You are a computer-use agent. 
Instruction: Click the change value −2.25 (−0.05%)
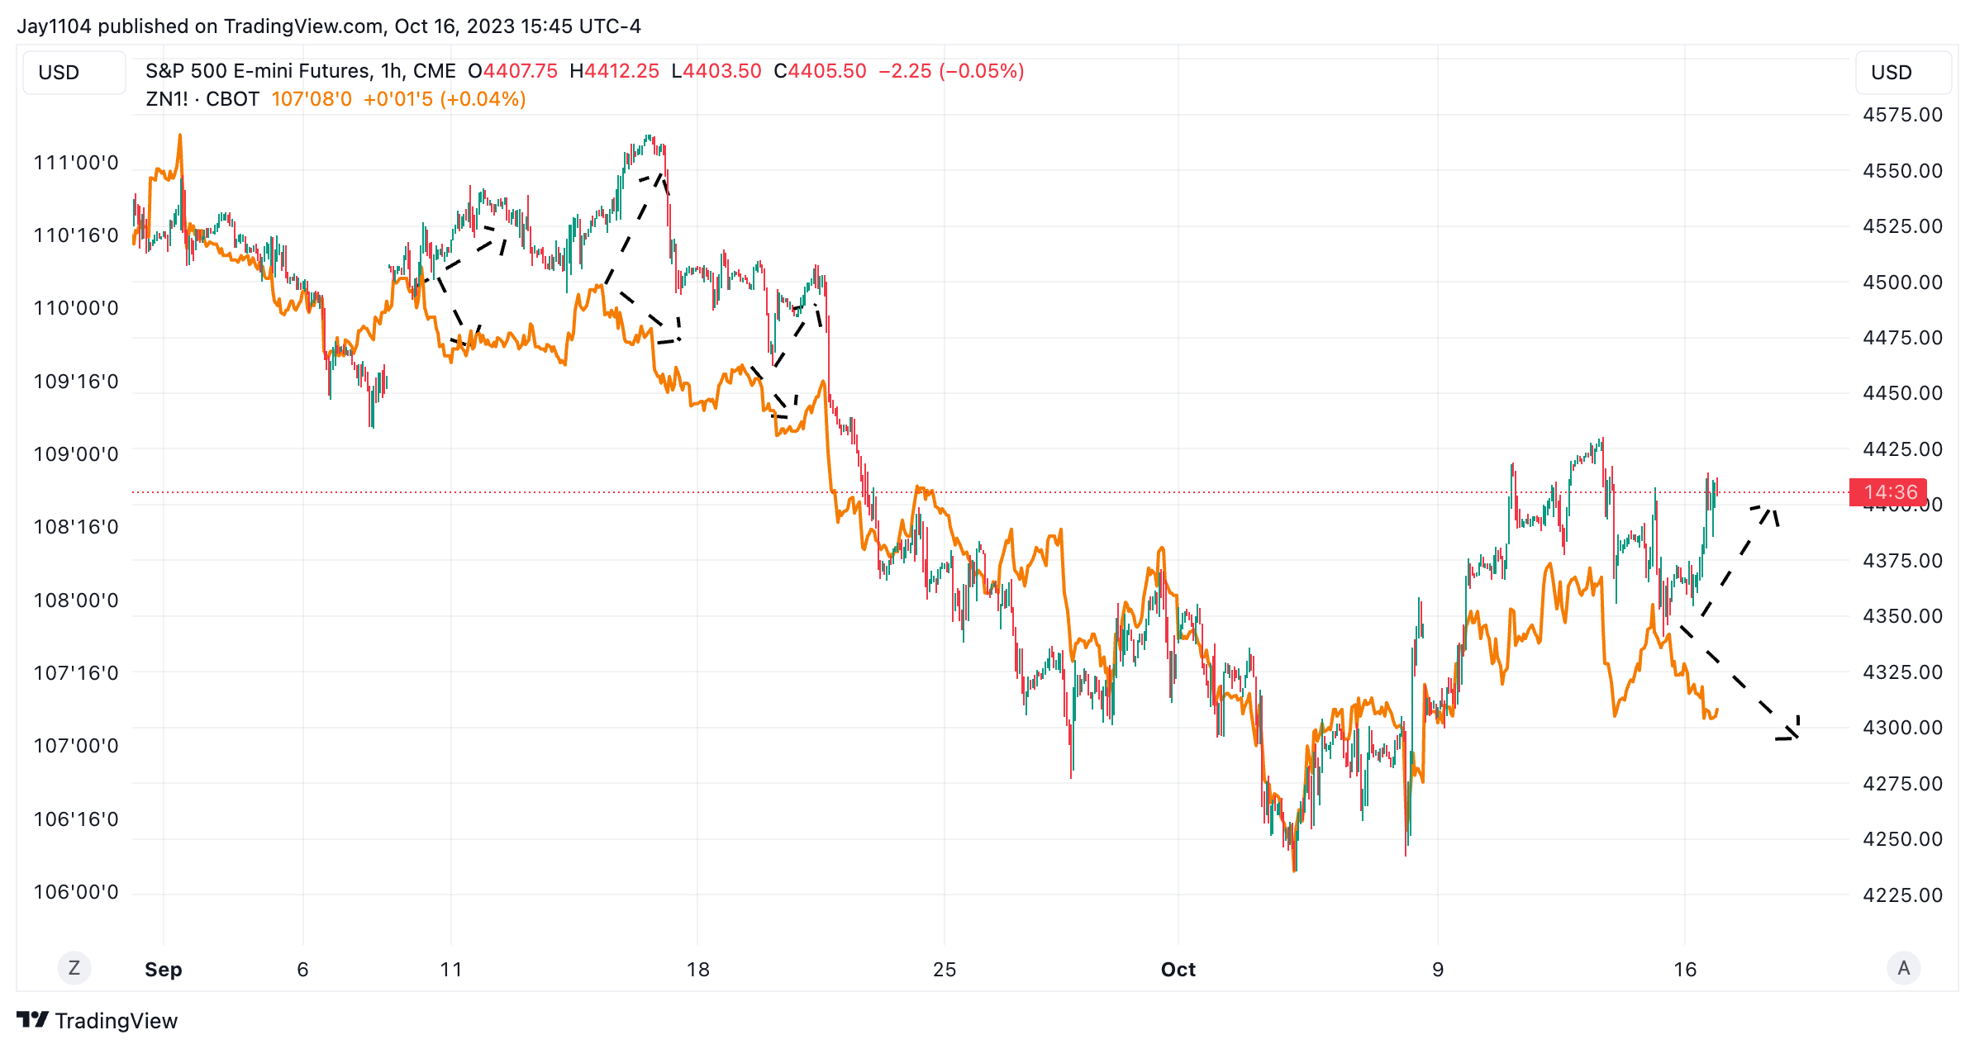(951, 71)
